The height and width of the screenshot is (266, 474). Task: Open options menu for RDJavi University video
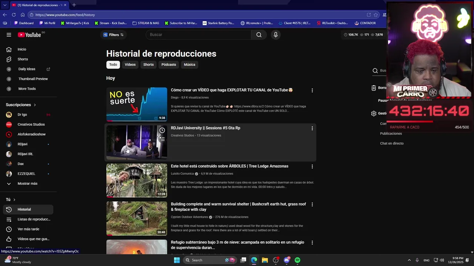click(x=312, y=129)
